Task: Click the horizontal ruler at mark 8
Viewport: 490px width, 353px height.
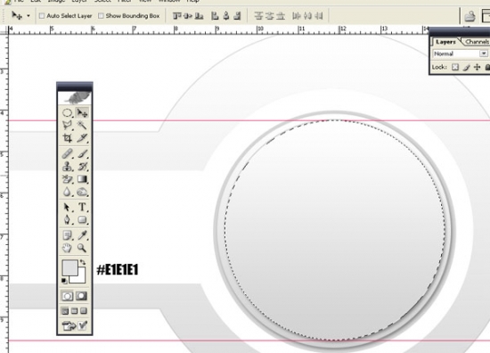Action: [x=176, y=29]
